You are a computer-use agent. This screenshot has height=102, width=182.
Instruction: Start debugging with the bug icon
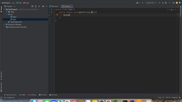click(163, 3)
